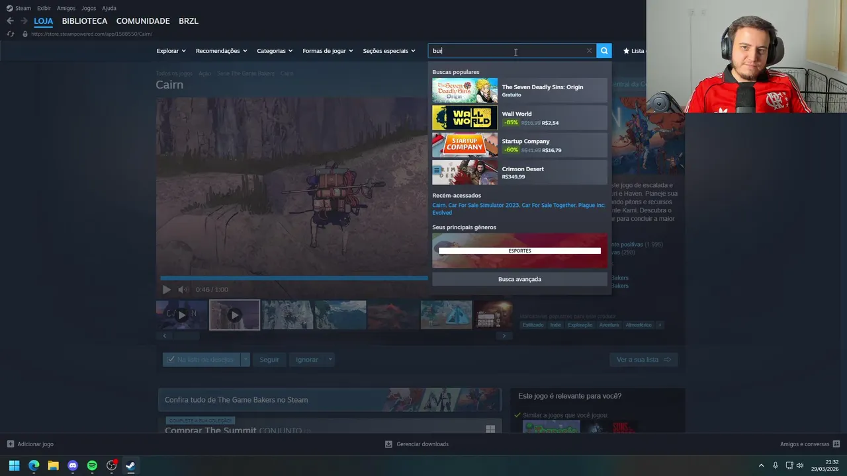Open the ESPORTES genre banner
847x476 pixels.
(x=519, y=251)
